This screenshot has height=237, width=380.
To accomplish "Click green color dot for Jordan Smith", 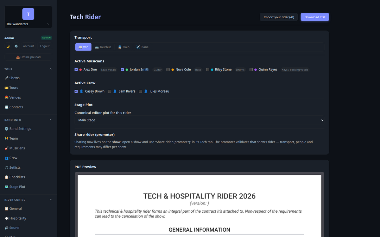I will tap(127, 70).
